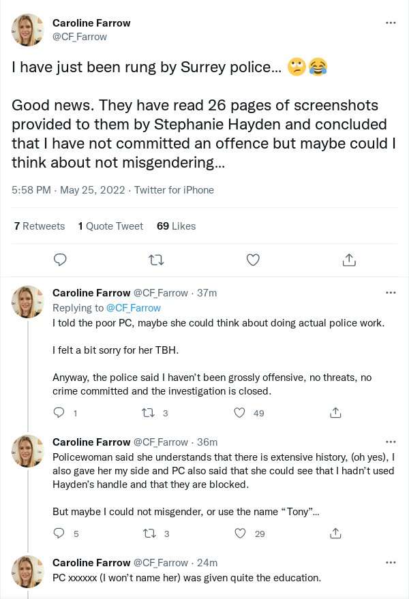409x599 pixels.
Task: Retweet the main tweet about Surrey police
Action: [156, 260]
